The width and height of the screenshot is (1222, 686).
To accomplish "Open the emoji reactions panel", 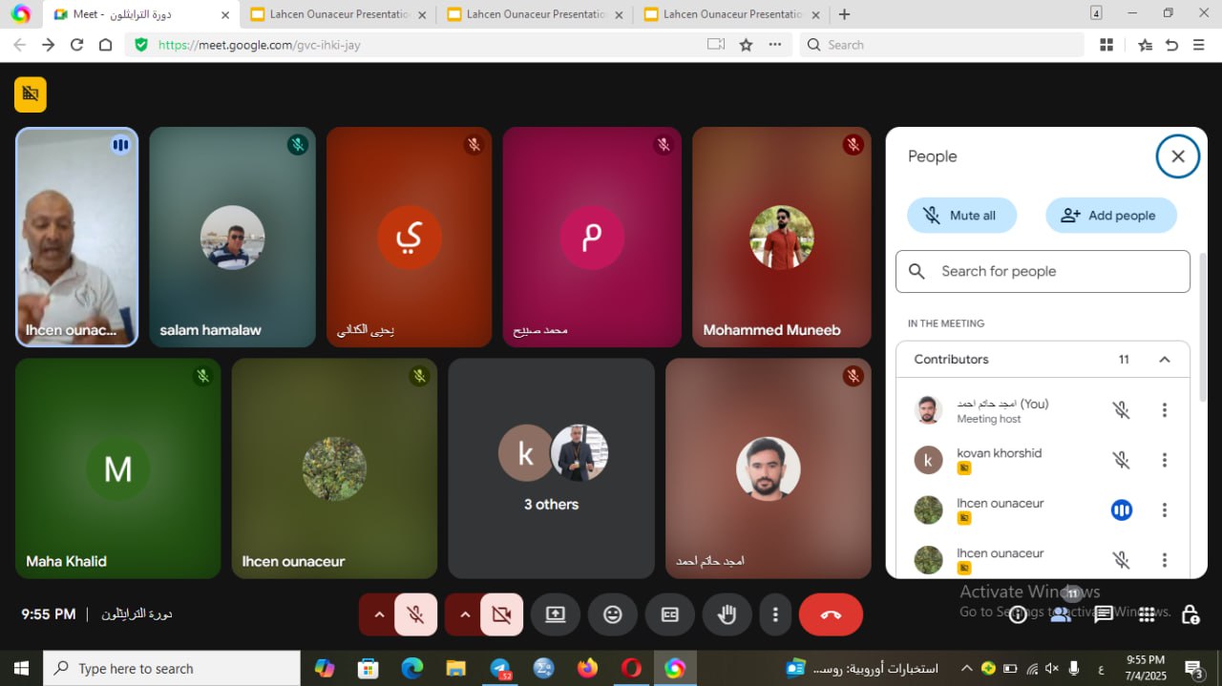I will tap(613, 614).
